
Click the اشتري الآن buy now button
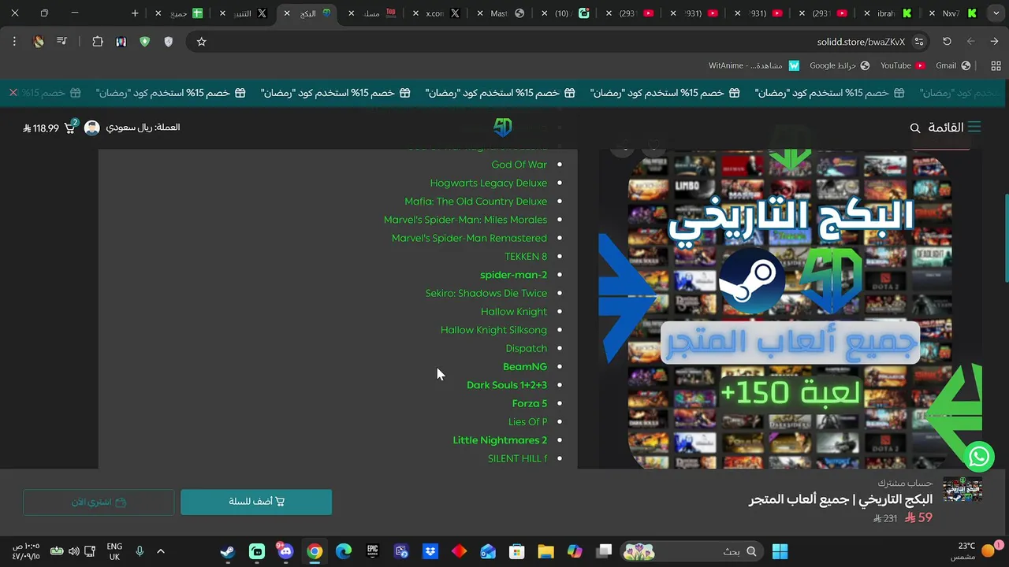99,502
